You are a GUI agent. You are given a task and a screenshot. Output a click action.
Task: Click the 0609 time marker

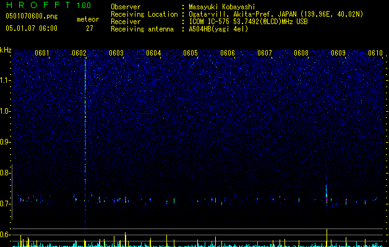[338, 52]
